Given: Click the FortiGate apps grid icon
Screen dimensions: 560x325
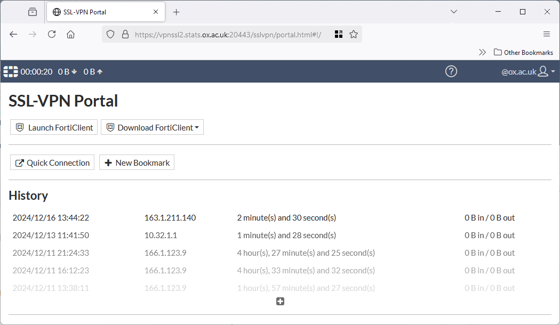Looking at the screenshot, I should coord(10,71).
